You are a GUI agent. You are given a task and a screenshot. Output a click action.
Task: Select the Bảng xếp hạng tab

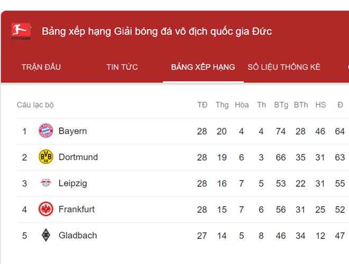pos(203,67)
